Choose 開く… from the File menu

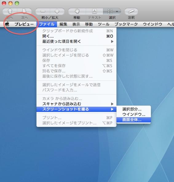[77, 36]
